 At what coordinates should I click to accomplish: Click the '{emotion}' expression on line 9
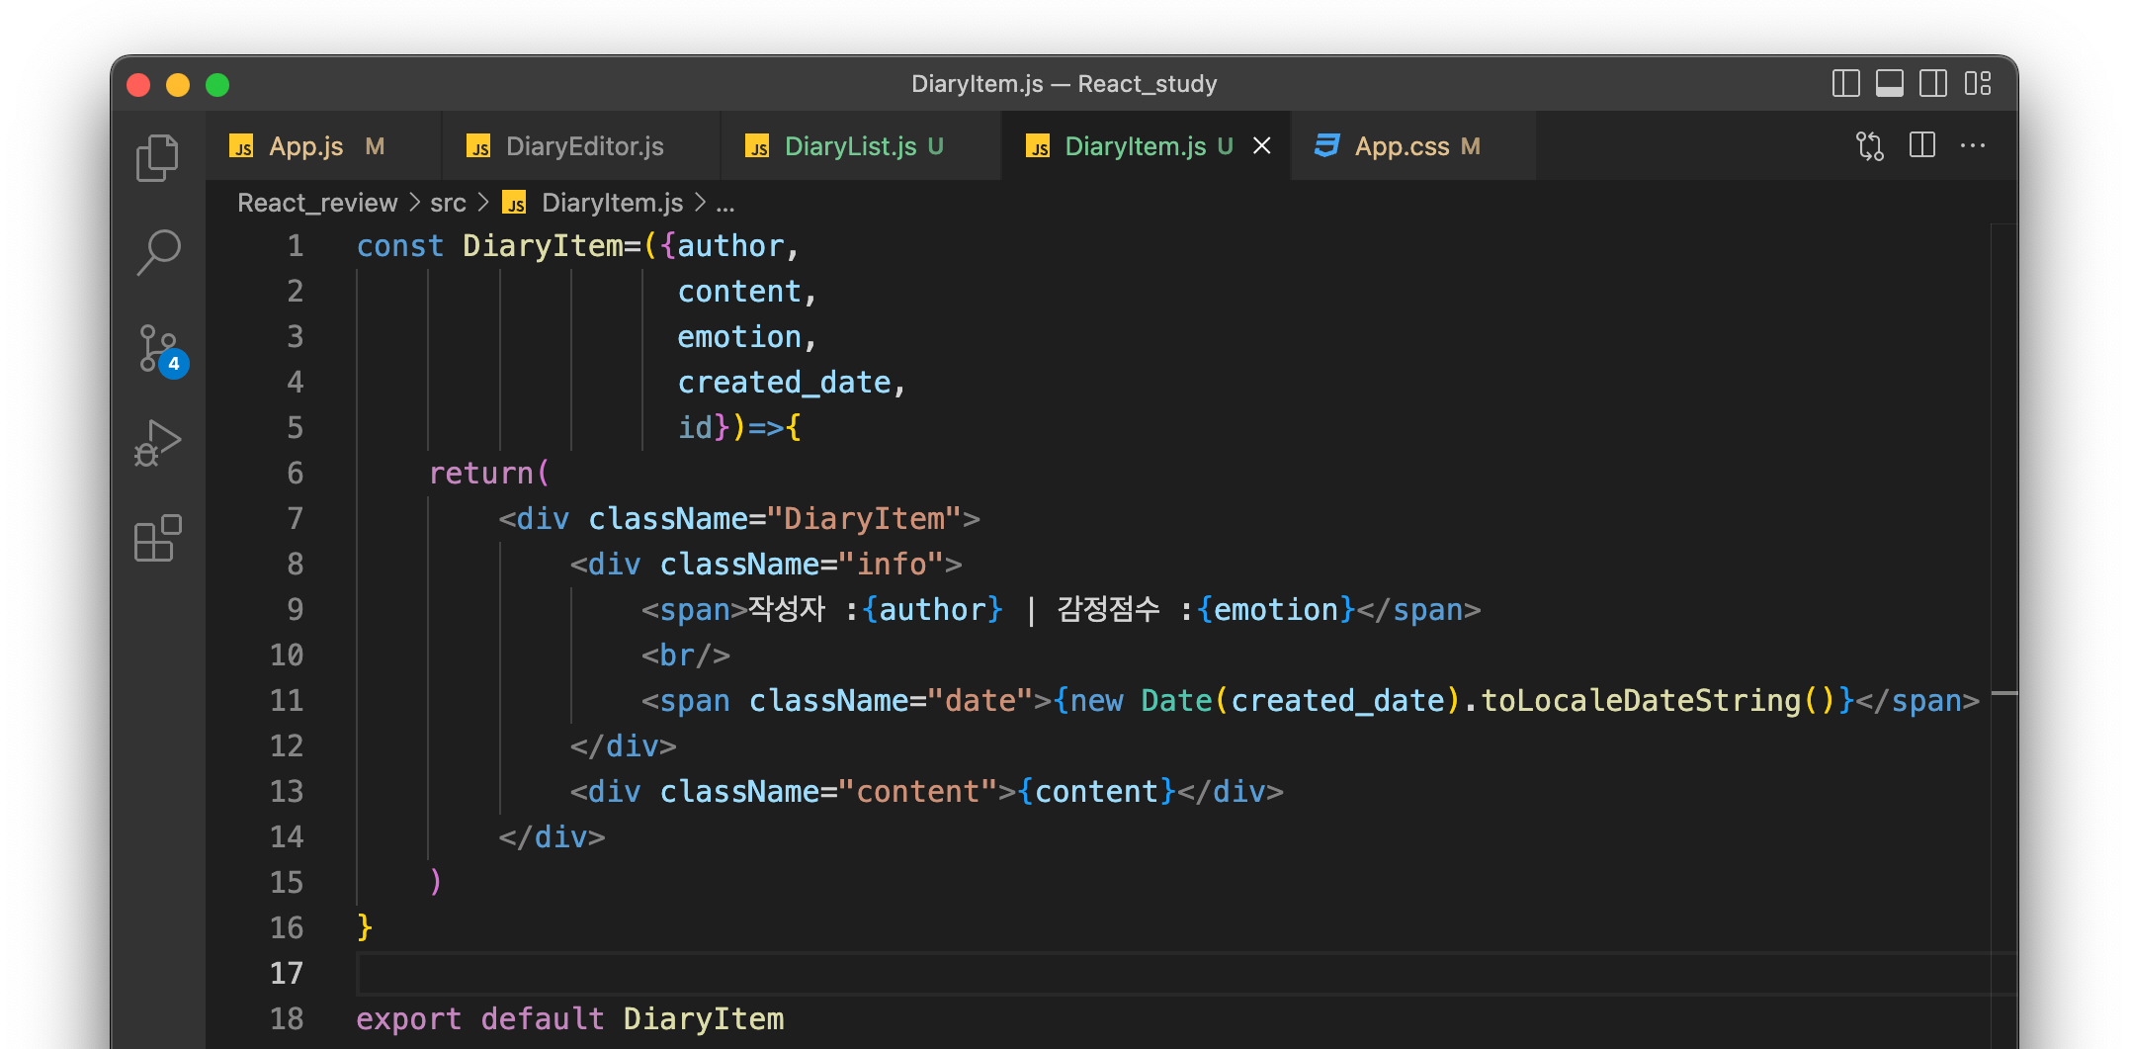click(1276, 610)
